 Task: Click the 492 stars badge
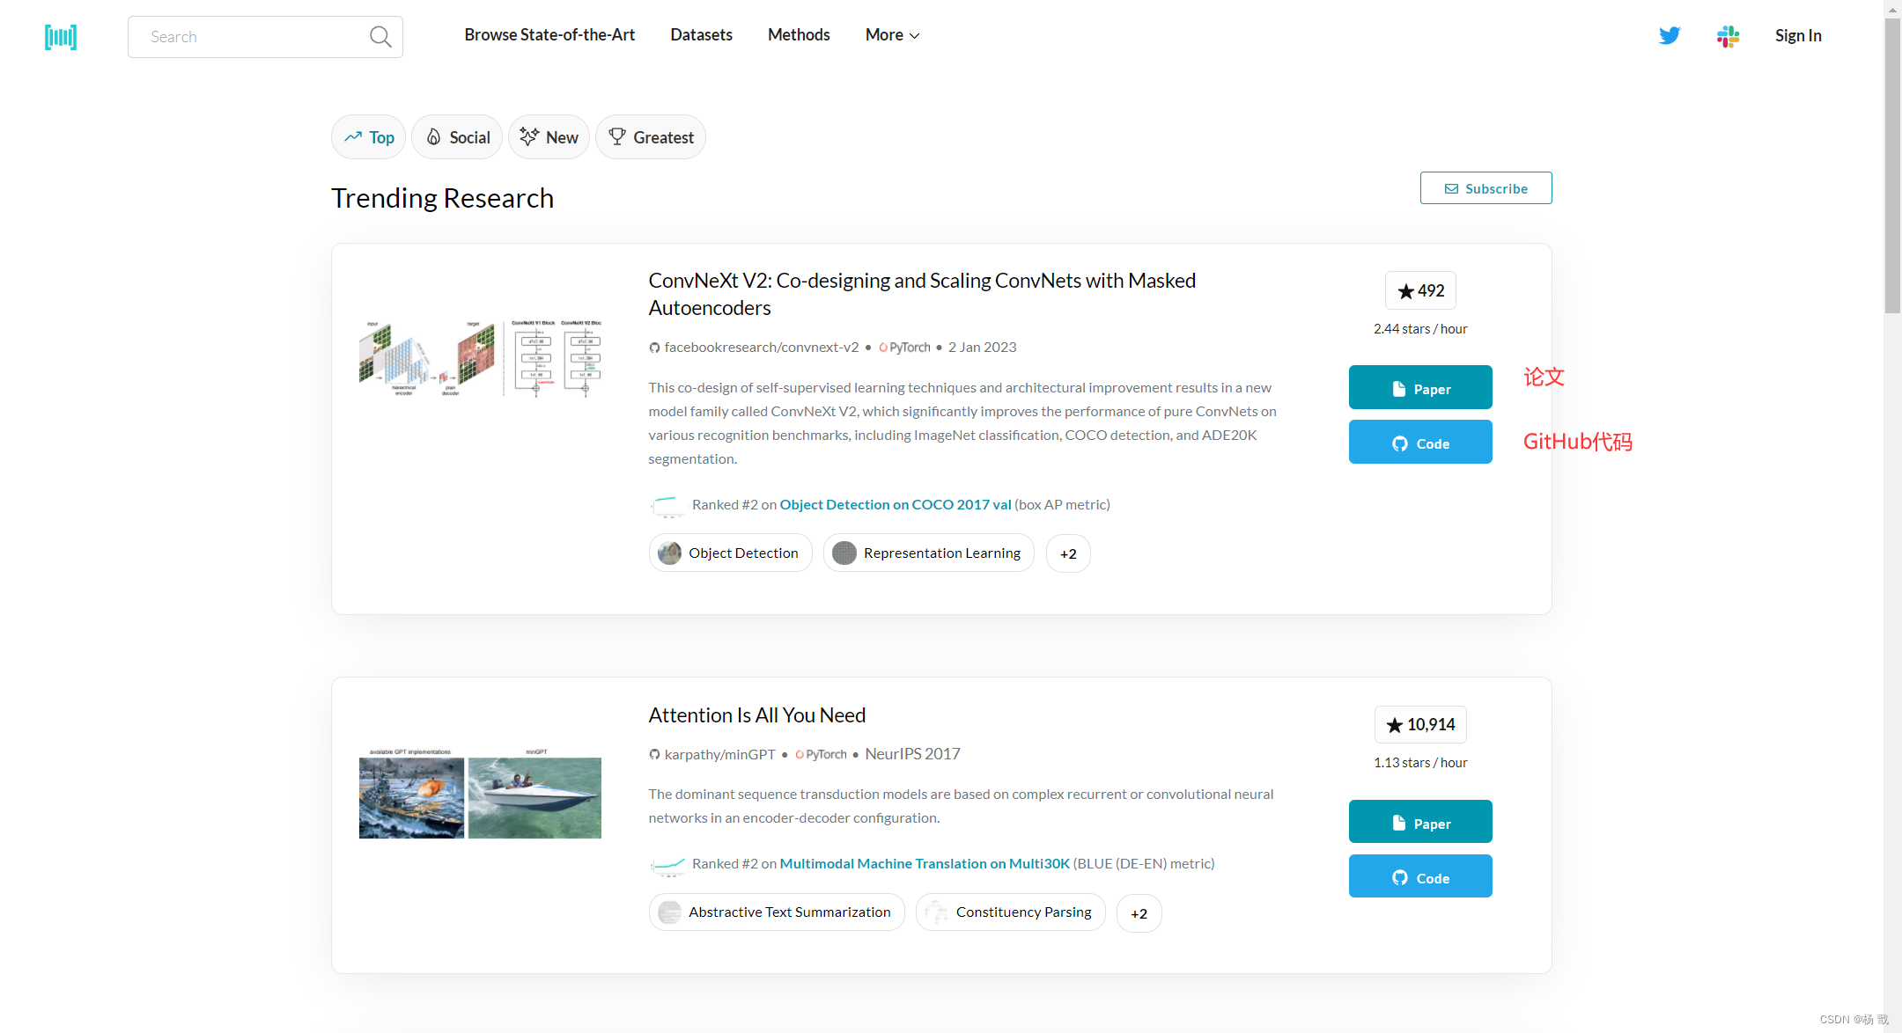click(x=1420, y=290)
